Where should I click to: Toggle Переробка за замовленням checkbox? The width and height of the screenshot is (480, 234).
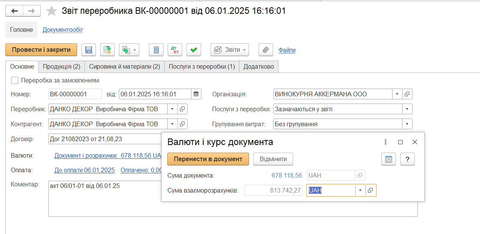tap(15, 81)
